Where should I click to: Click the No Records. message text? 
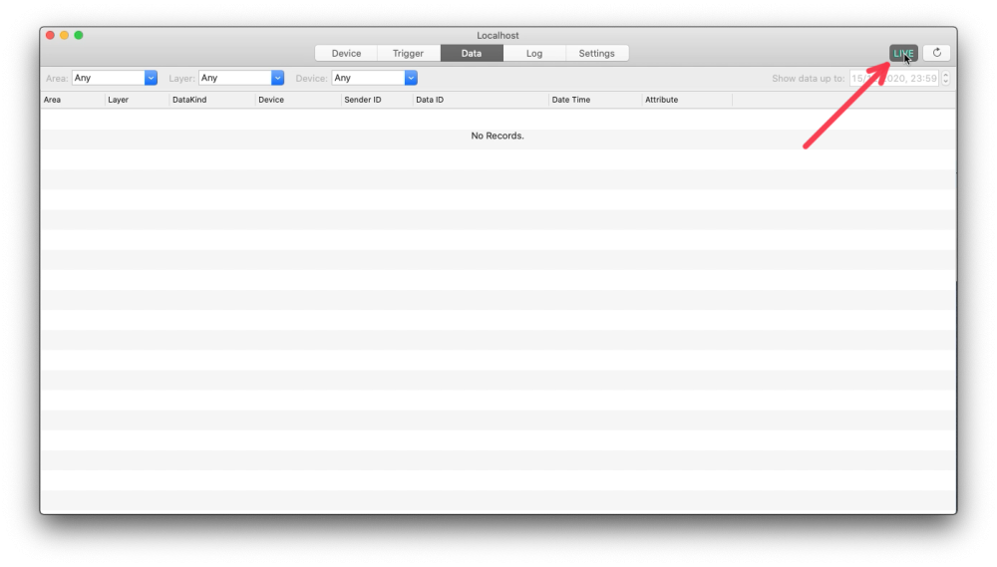tap(498, 137)
